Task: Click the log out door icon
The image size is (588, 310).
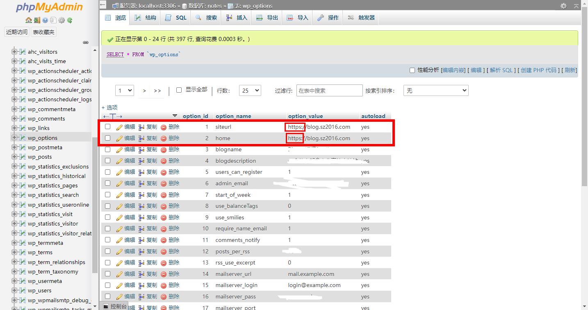Action: click(36, 20)
